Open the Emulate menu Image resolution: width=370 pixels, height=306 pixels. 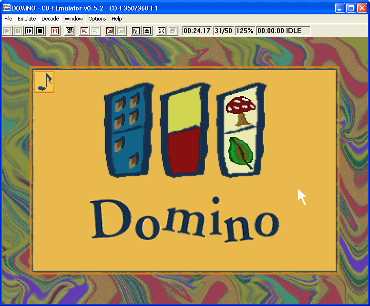point(27,19)
